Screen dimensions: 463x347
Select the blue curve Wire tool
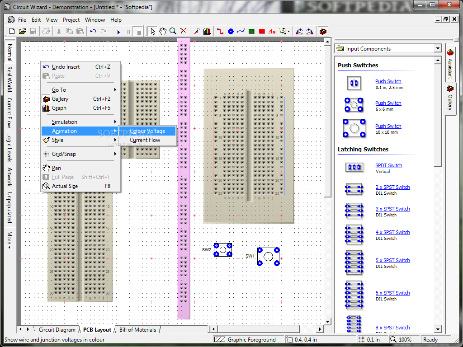[x=241, y=31]
